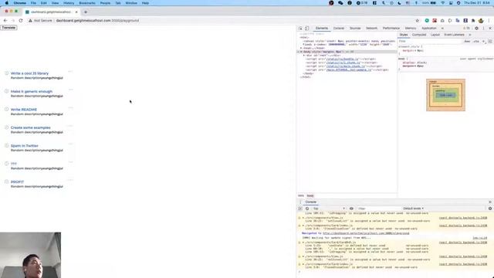
Task: Open more options for 'Create some examples'
Action: 70,126
